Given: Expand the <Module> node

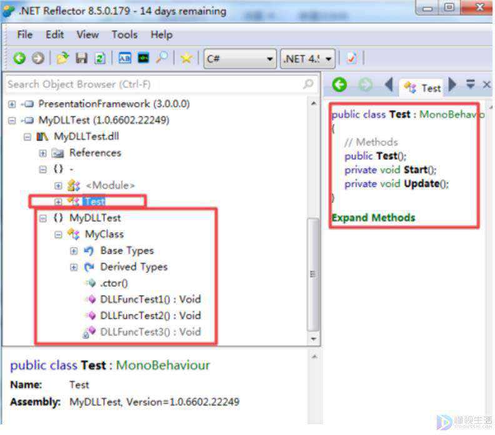Looking at the screenshot, I should [x=58, y=186].
